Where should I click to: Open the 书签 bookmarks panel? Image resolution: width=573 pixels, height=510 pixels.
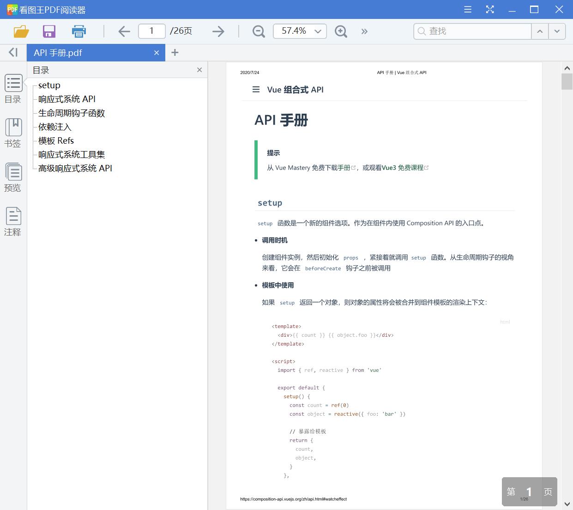[13, 133]
